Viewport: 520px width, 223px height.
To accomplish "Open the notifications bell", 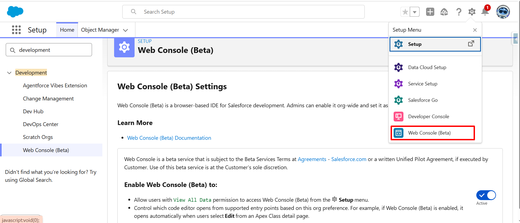I will pyautogui.click(x=485, y=12).
